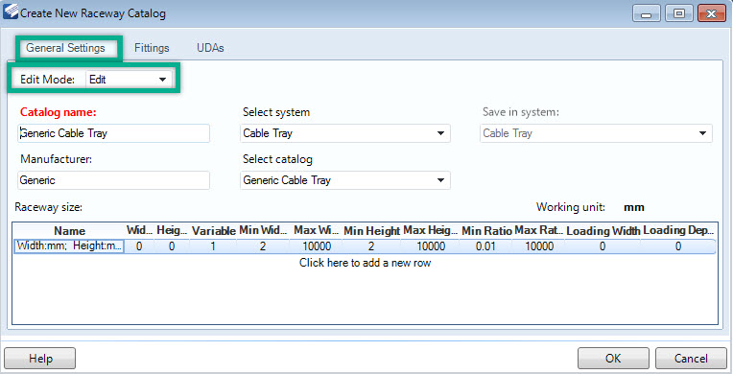Viewport: 733px width, 374px height.
Task: Click the Max Height cell 10000
Action: click(x=431, y=246)
